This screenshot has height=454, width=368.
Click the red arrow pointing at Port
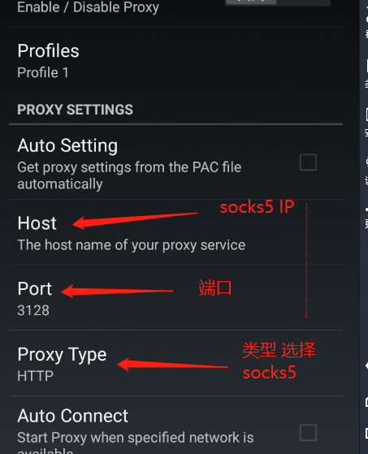[117, 291]
